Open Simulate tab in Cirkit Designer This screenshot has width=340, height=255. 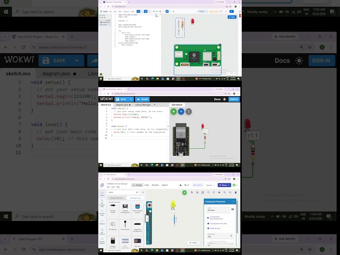coord(155,185)
